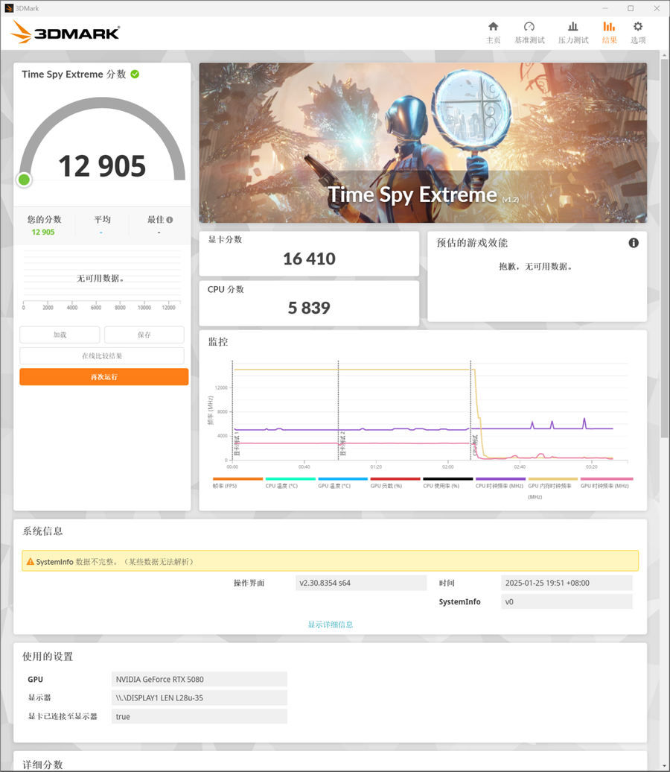Click the 保存 save button
The width and height of the screenshot is (670, 772).
(144, 335)
